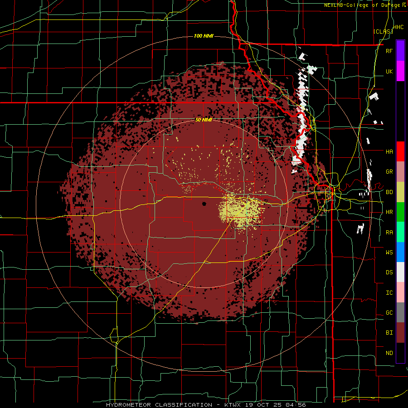The width and height of the screenshot is (408, 408).
Task: Click the WS legend label
Action: [389, 253]
